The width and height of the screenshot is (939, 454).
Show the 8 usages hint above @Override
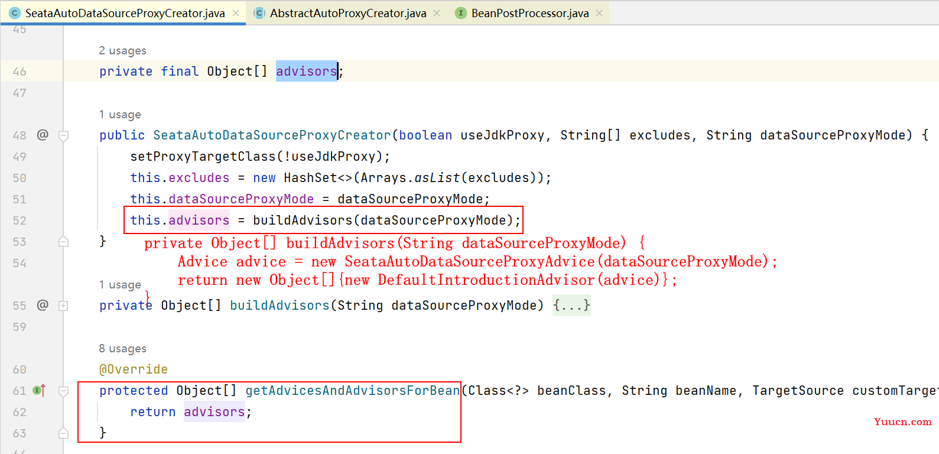click(122, 349)
